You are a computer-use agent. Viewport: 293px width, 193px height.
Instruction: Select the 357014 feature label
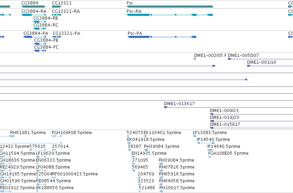pyautogui.click(x=60, y=146)
